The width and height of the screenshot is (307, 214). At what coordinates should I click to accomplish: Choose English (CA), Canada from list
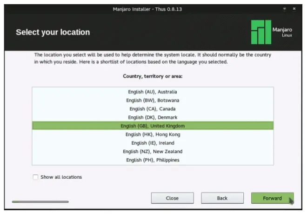[153, 109]
